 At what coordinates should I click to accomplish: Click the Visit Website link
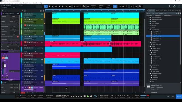point(154,92)
